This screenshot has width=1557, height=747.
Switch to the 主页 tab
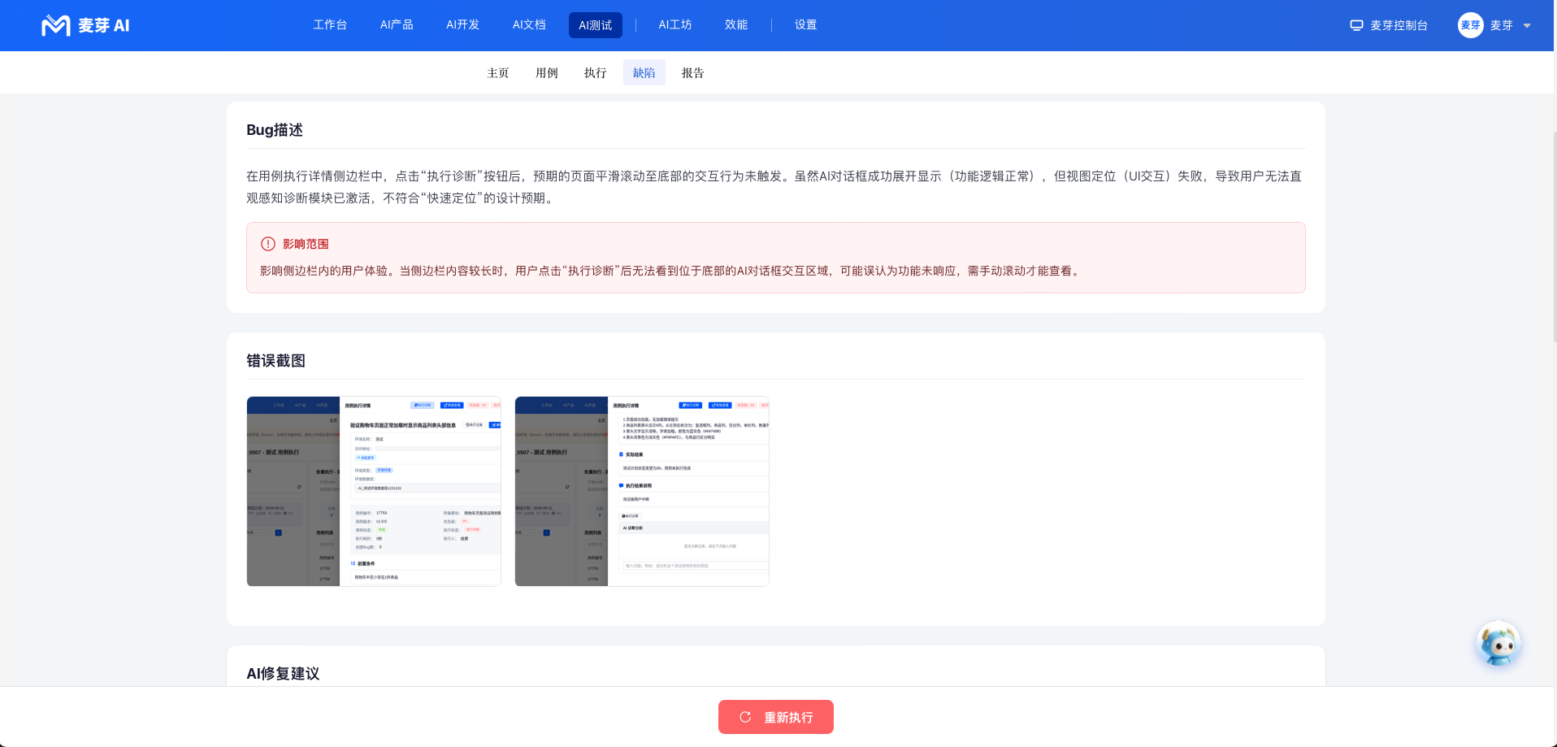[x=498, y=72]
